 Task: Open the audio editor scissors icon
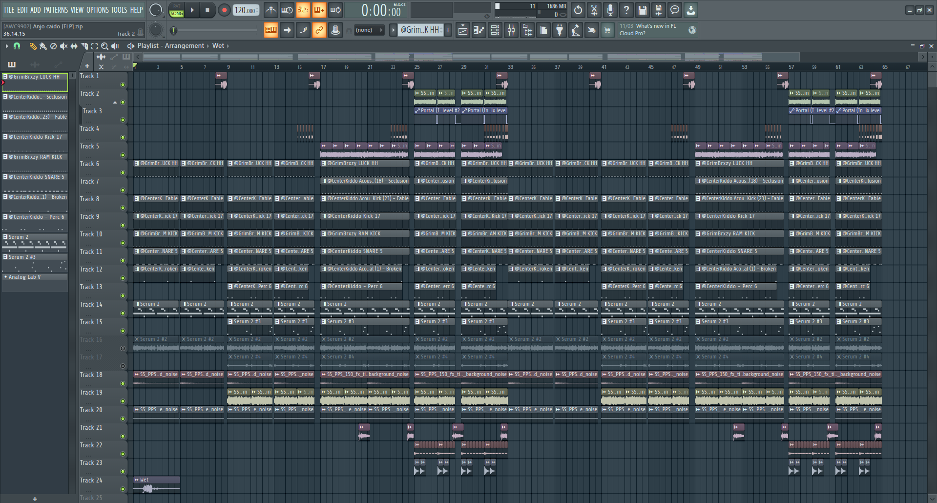594,10
